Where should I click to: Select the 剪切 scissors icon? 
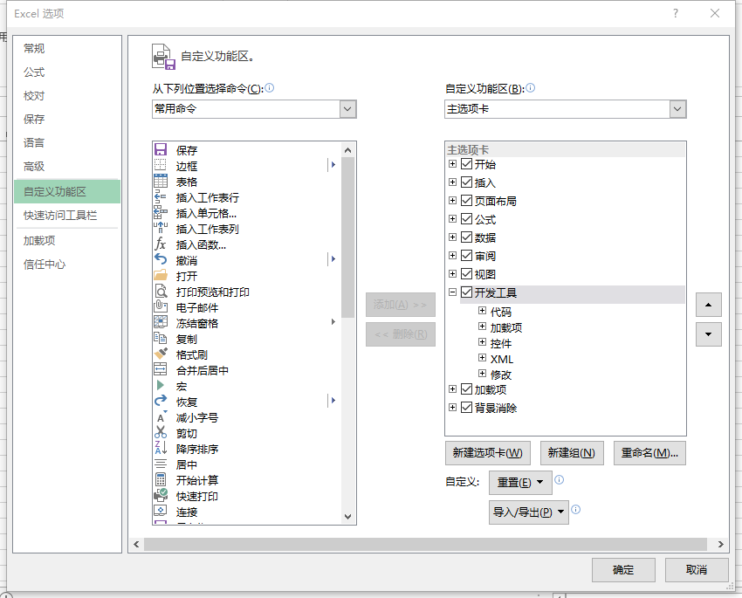(x=161, y=433)
